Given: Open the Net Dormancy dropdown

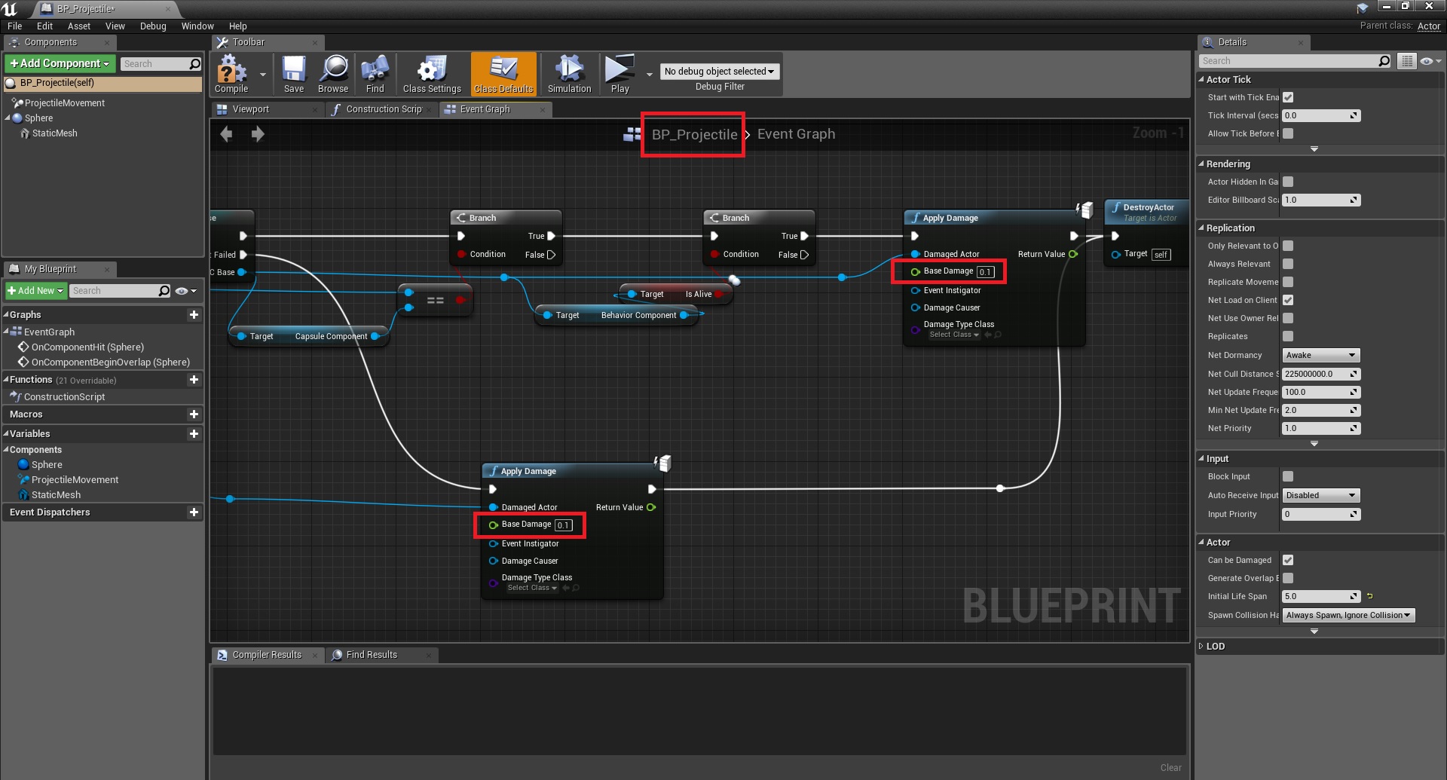Looking at the screenshot, I should point(1320,355).
